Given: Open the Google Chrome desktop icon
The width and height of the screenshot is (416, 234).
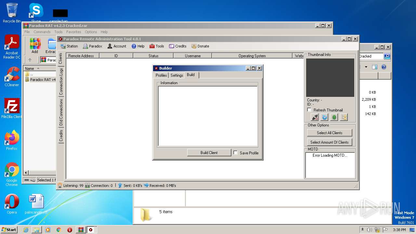Looking at the screenshot, I should click(12, 174).
